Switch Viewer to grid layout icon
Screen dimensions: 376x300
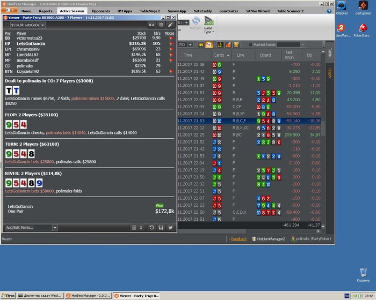coord(161,25)
